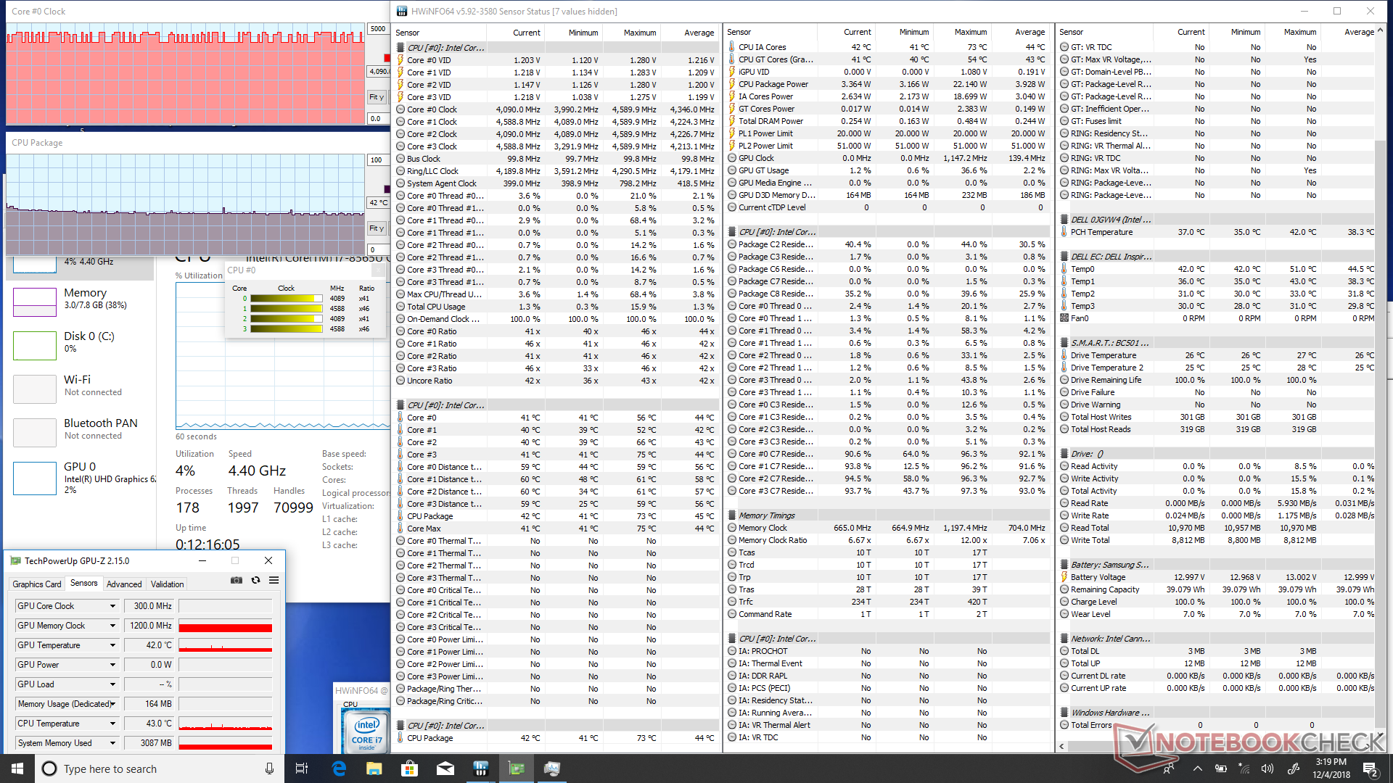
Task: Take a GPU-Z screenshot with camera icon
Action: pos(236,581)
